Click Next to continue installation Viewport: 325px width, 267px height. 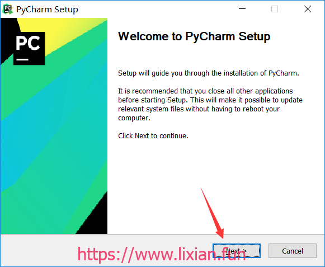pyautogui.click(x=237, y=251)
